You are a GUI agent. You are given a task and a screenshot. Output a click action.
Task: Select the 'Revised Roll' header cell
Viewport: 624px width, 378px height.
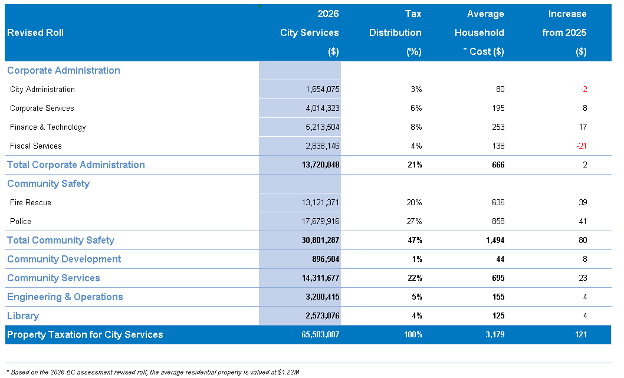point(35,32)
